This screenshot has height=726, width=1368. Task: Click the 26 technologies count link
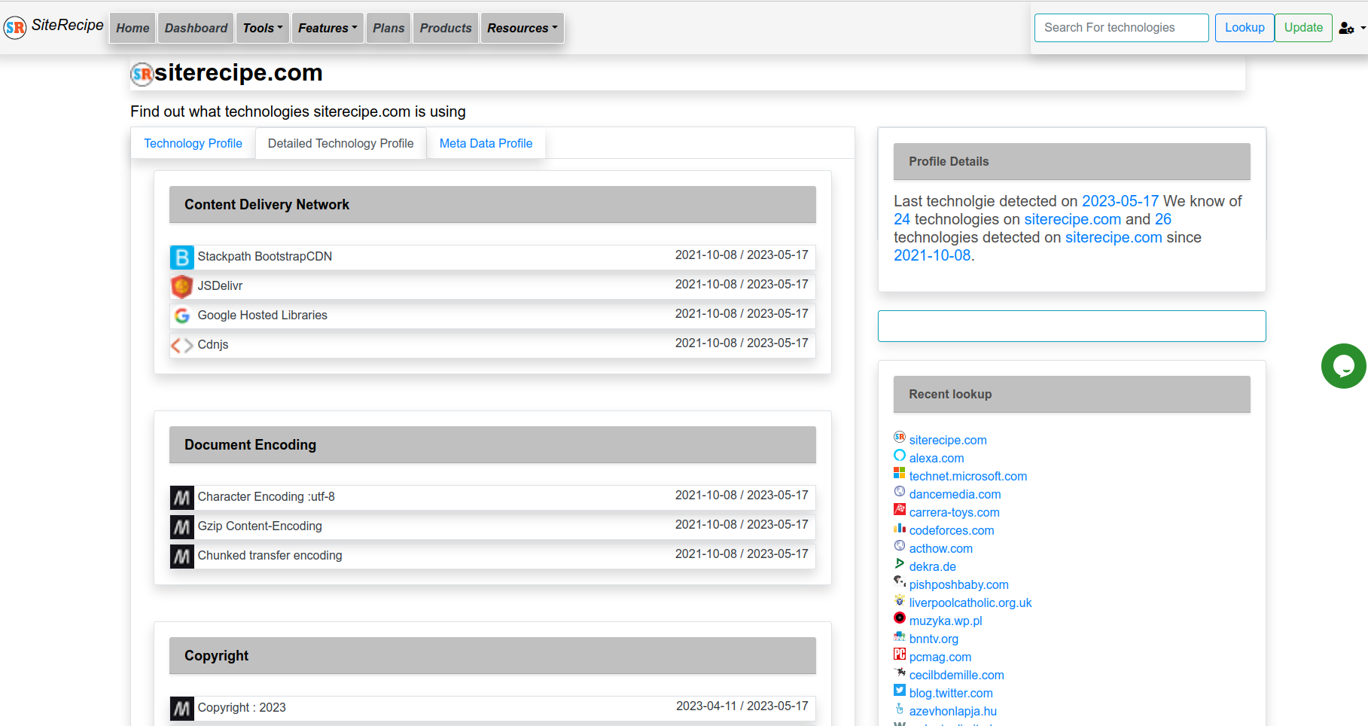1163,219
